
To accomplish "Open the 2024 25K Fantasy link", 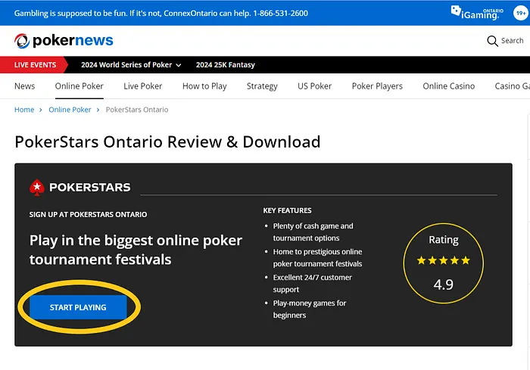I will 225,65.
